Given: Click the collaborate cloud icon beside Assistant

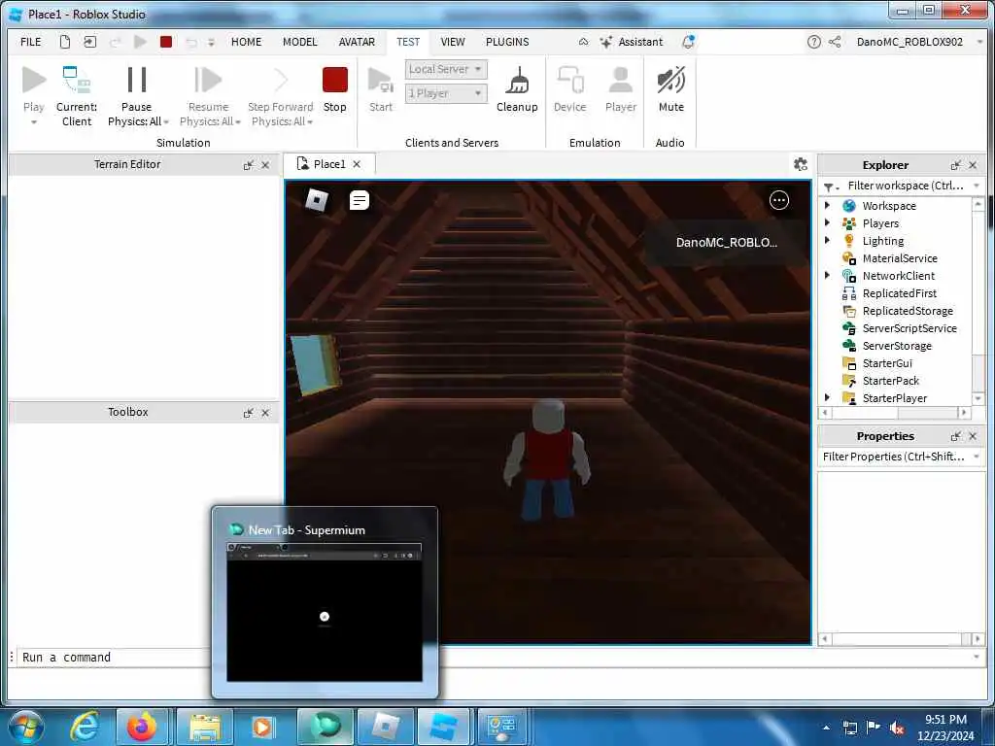Looking at the screenshot, I should coord(583,42).
